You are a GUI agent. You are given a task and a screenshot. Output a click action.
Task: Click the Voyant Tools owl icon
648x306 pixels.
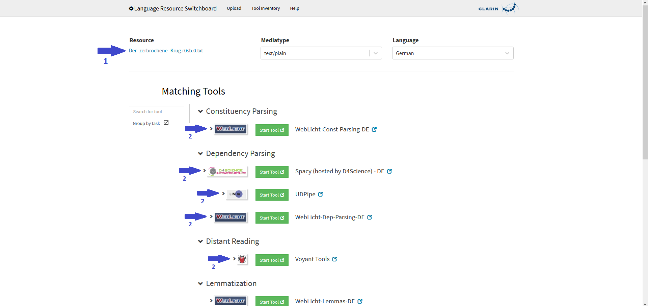point(242,259)
